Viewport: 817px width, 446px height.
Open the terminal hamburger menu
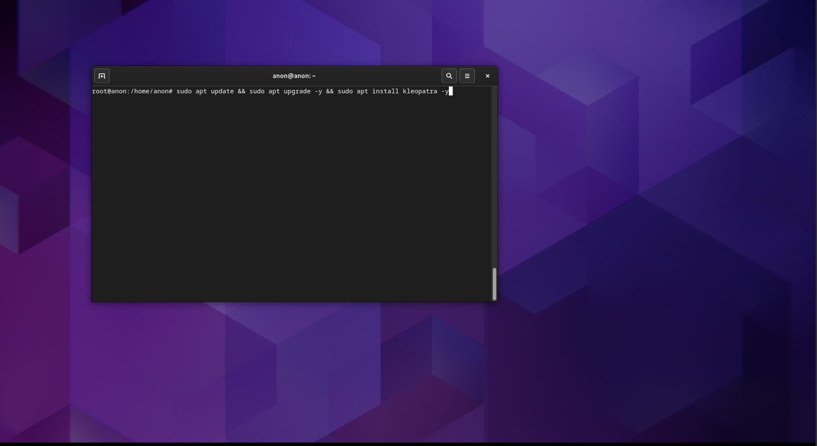(x=467, y=76)
